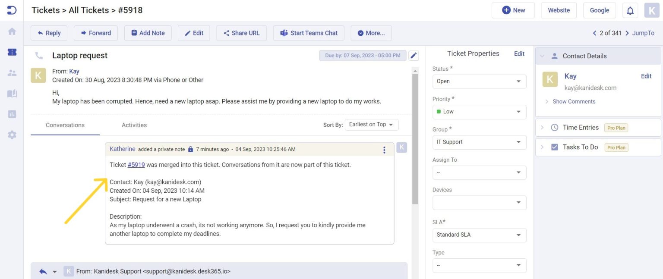Viewport: 663px width, 279px height.
Task: Select the Contacts icon in the sidebar
Action: (12, 72)
